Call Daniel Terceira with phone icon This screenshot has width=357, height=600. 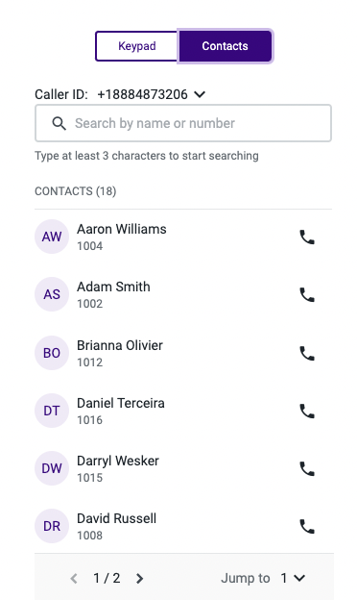[x=307, y=412]
